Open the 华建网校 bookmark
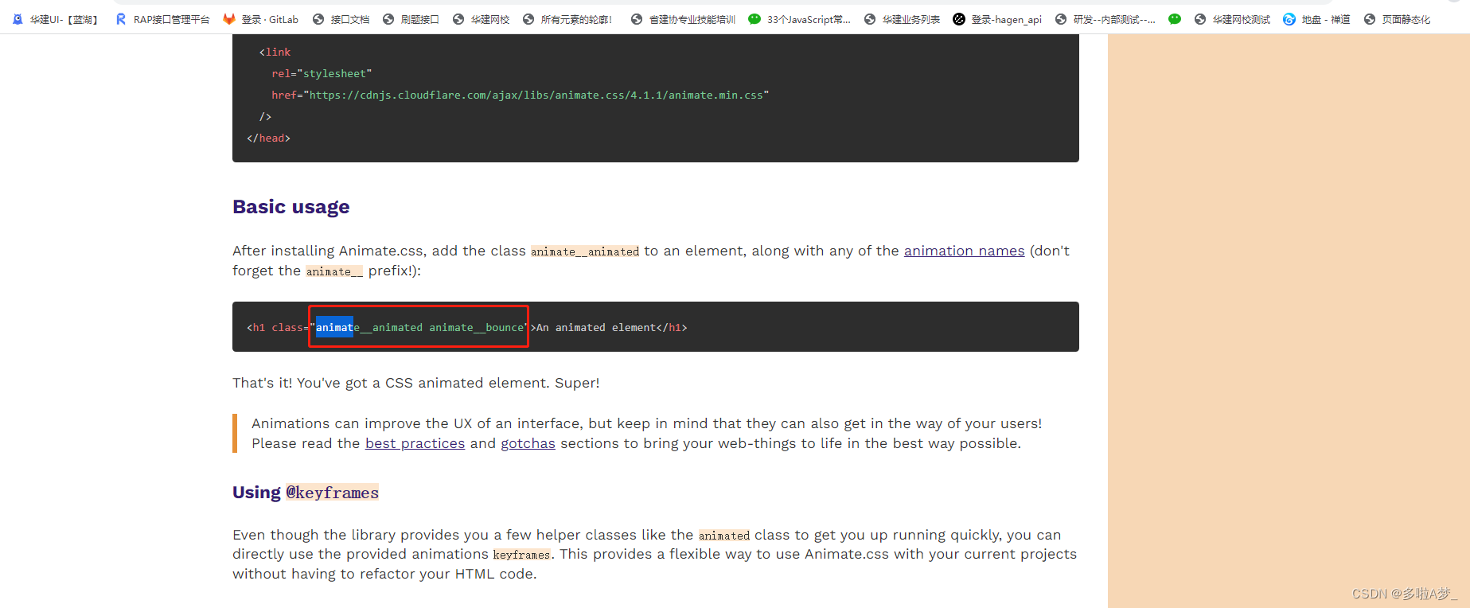 click(481, 19)
